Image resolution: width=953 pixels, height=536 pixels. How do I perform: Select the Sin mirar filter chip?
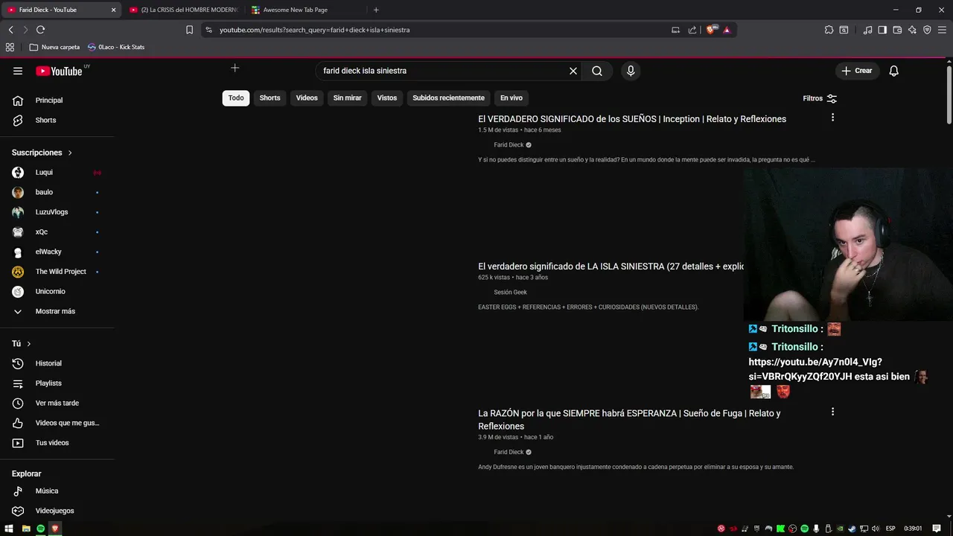coord(347,98)
